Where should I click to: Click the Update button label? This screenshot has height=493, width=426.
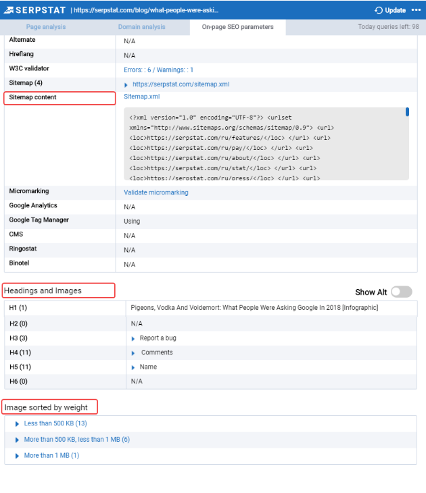[395, 10]
